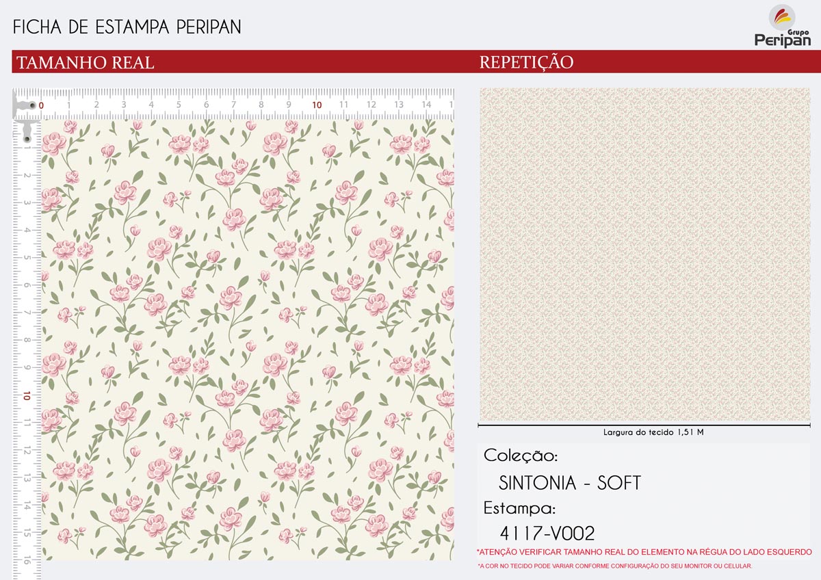Select the 4117-V002 pattern code
The width and height of the screenshot is (821, 580).
[547, 533]
